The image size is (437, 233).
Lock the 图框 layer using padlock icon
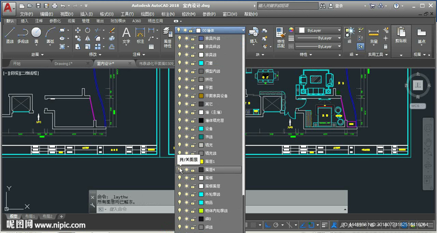coord(193,178)
